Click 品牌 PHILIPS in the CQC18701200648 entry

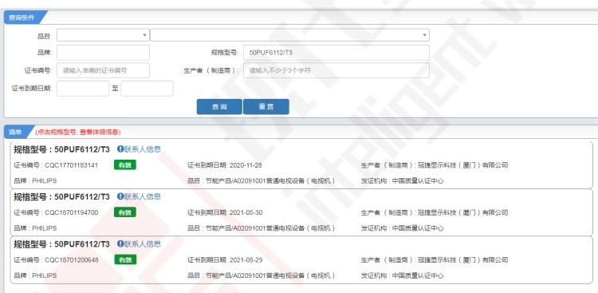coord(35,275)
